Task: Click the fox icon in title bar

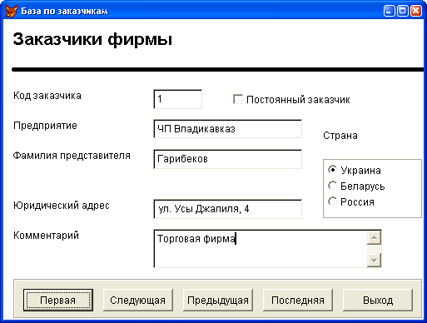Action: click(12, 11)
